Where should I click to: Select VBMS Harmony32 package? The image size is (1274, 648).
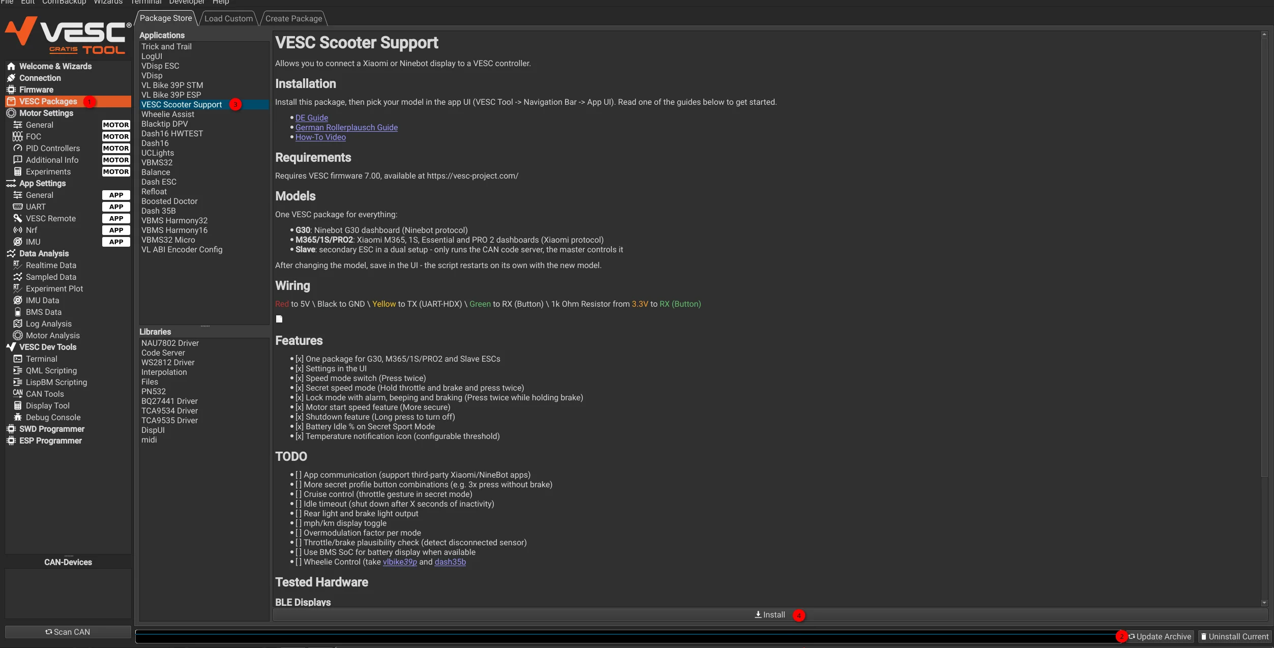tap(204, 221)
